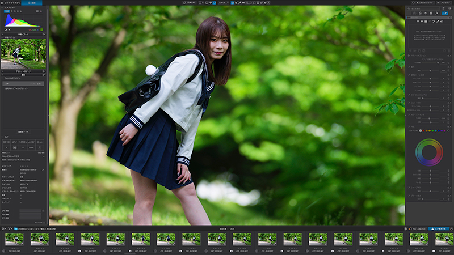Select the white balance eyedropper tool
The width and height of the screenshot is (454, 255).
[239, 3]
